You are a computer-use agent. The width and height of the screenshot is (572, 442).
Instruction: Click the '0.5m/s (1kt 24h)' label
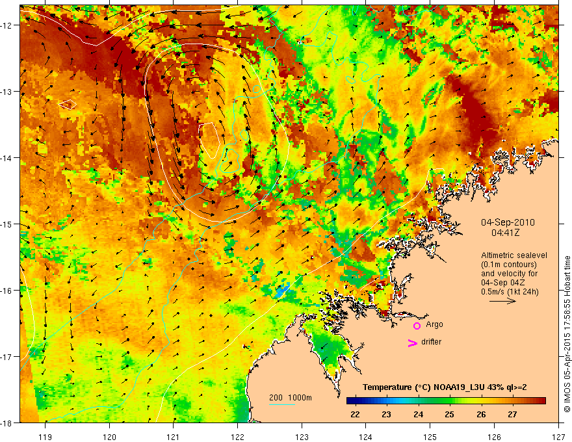tap(510, 292)
